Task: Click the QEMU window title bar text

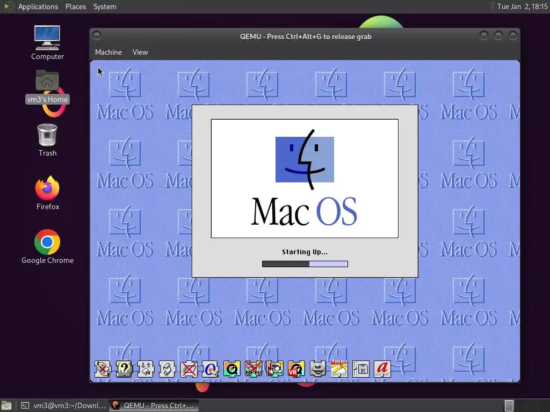Action: click(x=306, y=36)
